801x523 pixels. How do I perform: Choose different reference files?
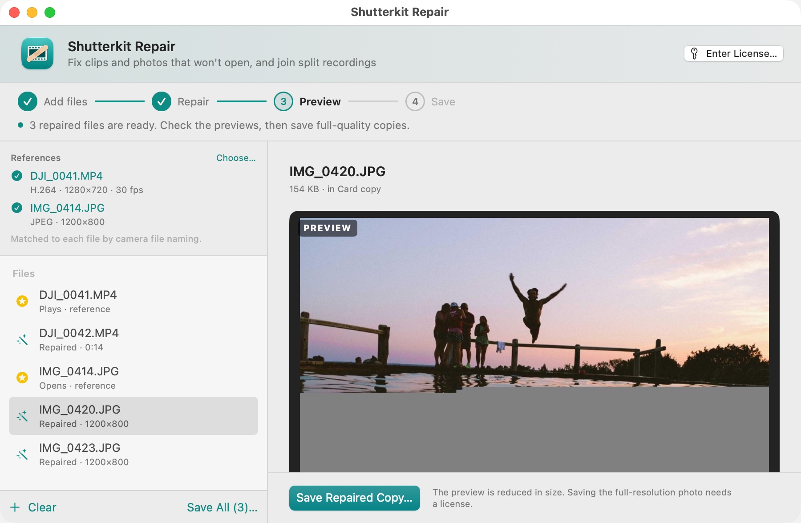236,158
